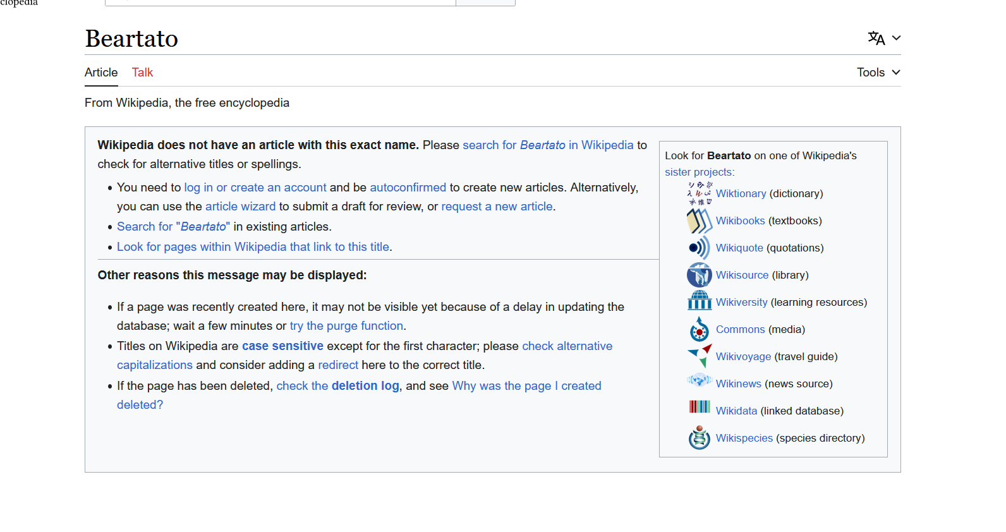Go to Wiktionary dictionary text link
Viewport: 1006px width, 532px height.
pyautogui.click(x=741, y=193)
